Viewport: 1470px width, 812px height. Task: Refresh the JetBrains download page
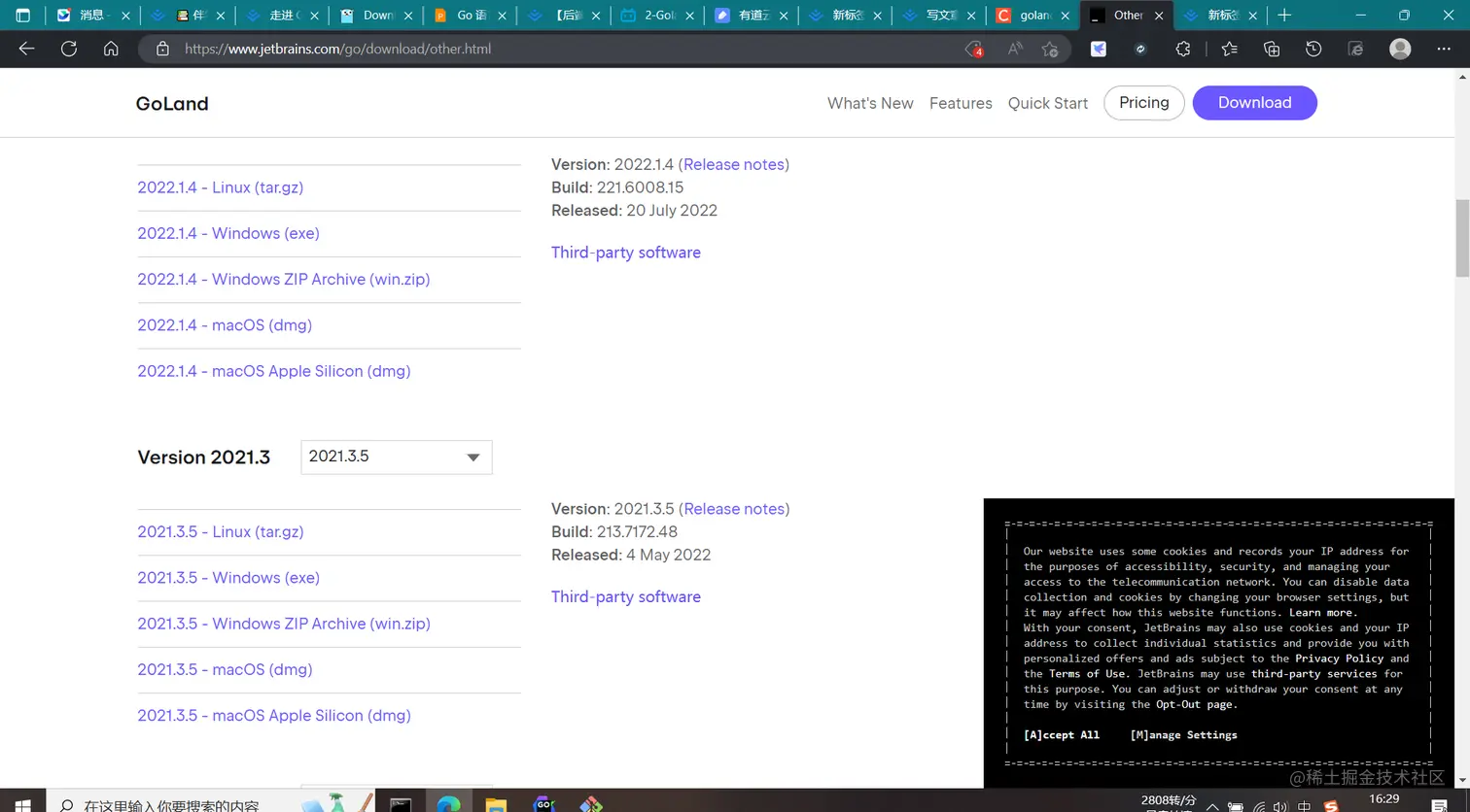(69, 49)
